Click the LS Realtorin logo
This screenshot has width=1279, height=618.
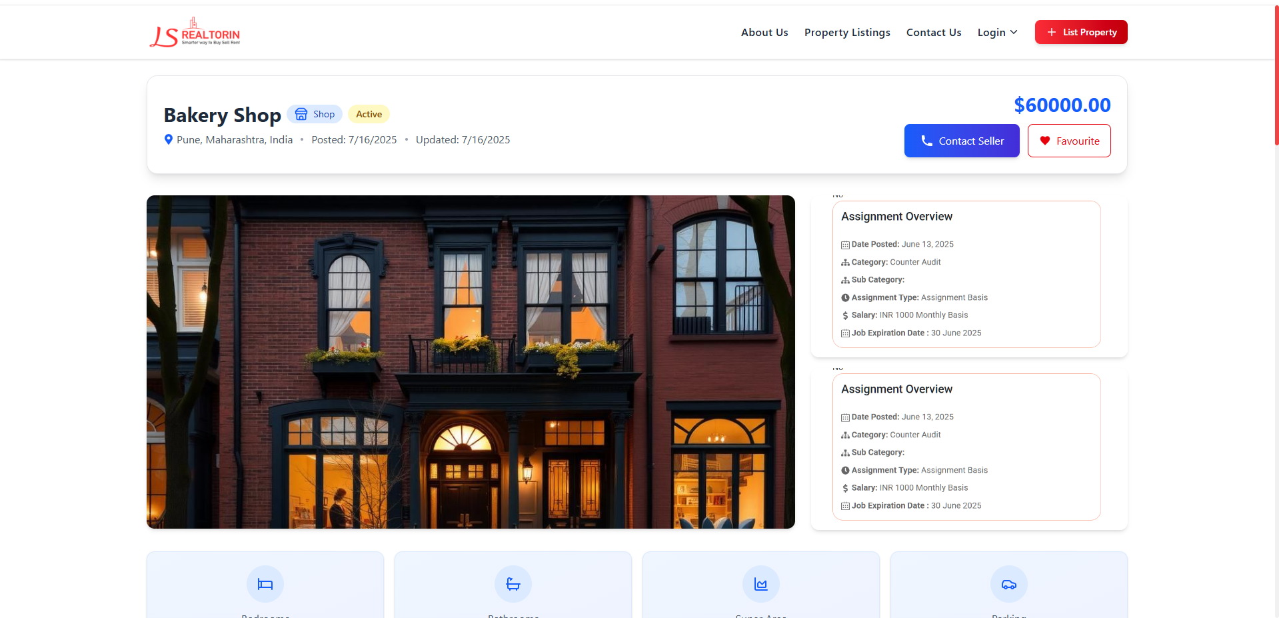(195, 33)
